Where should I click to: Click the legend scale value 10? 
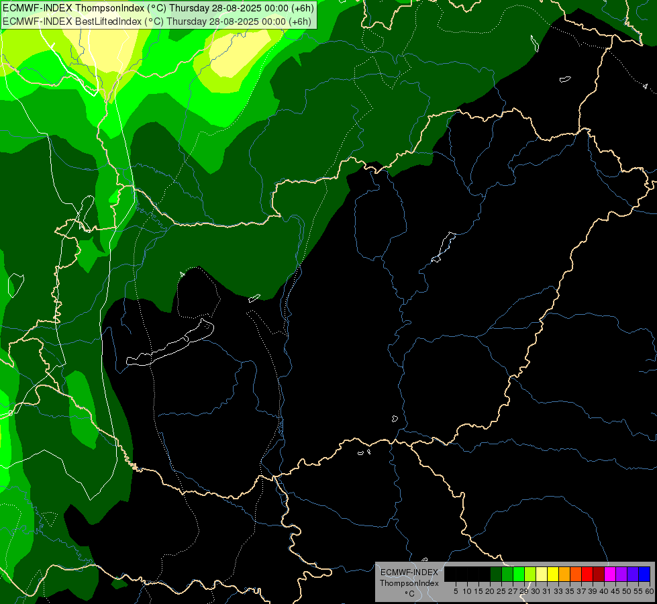click(x=467, y=591)
